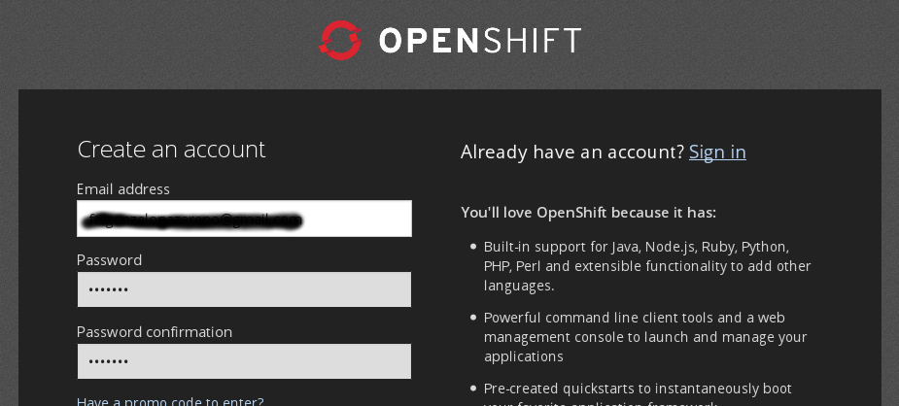
Task: Click the red OpenShift logo icon
Action: (x=340, y=40)
